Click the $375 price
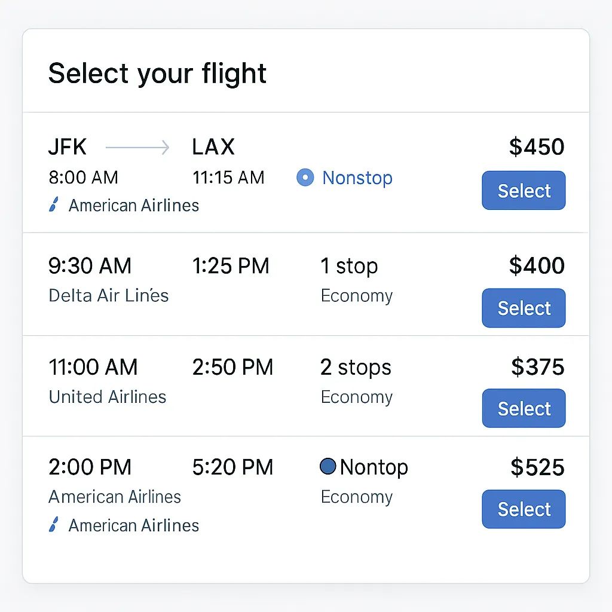 (537, 367)
